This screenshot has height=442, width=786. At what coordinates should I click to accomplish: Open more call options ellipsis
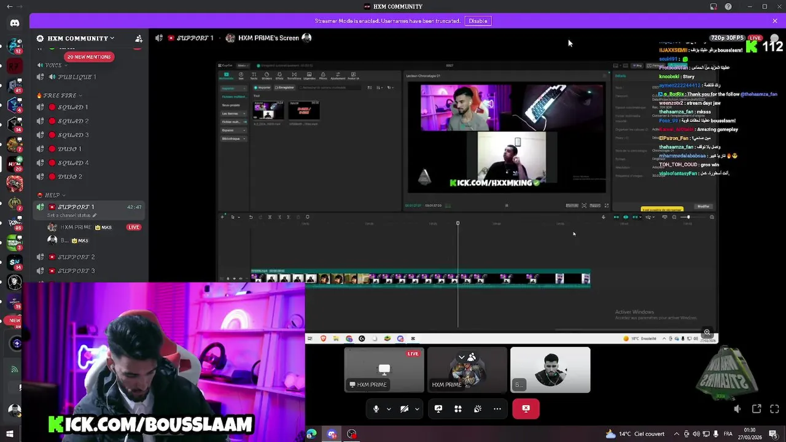pyautogui.click(x=497, y=409)
